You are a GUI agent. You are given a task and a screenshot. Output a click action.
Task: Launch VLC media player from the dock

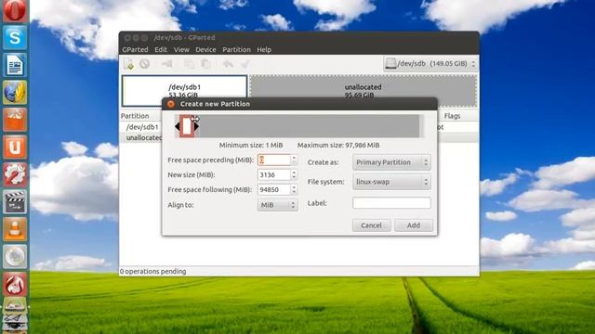tap(15, 229)
